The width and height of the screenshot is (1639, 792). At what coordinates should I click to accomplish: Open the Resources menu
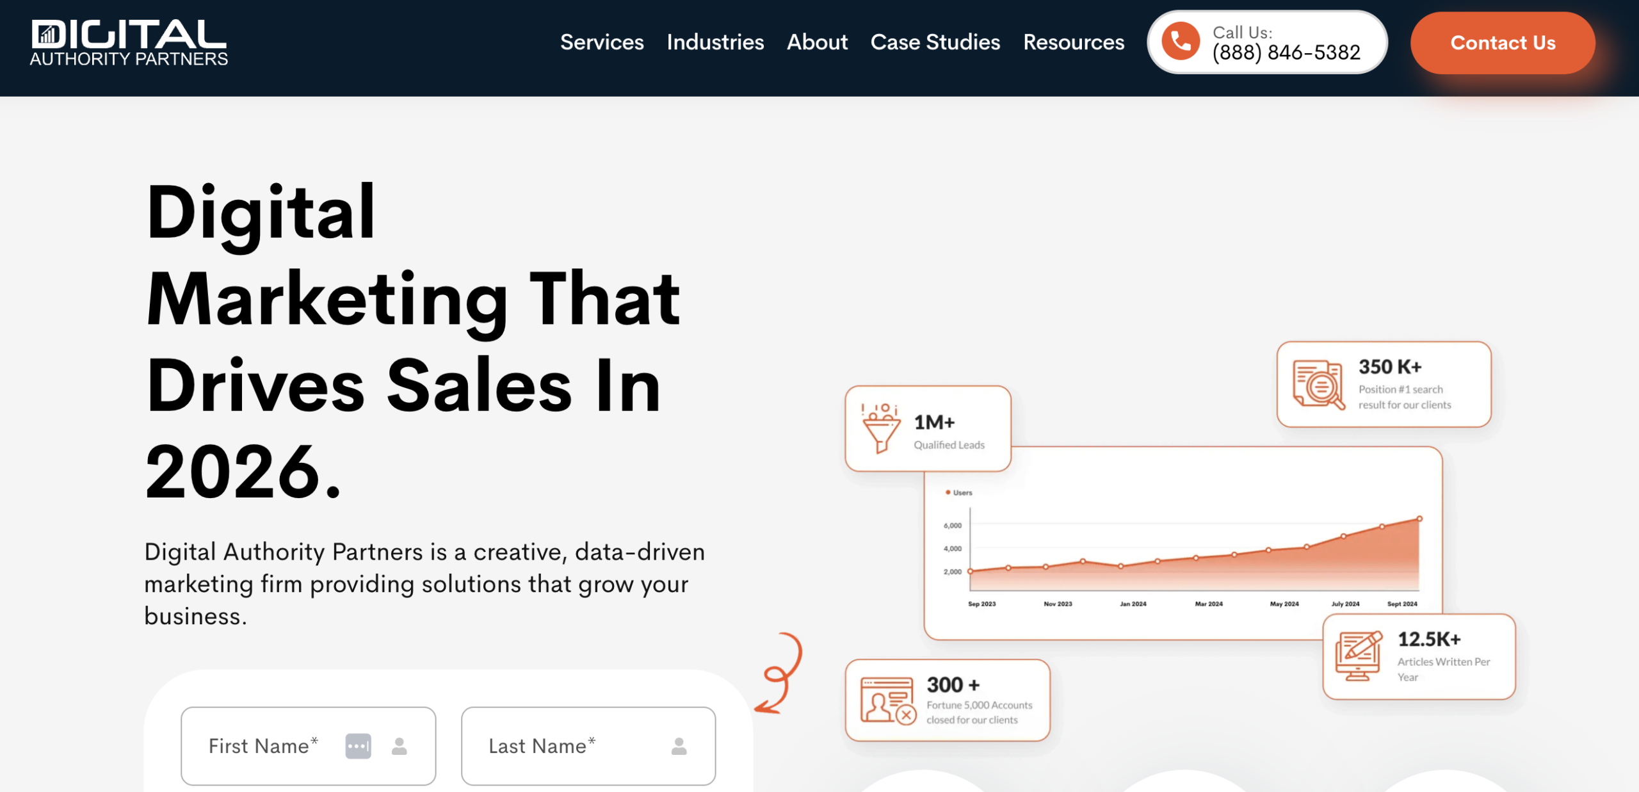(1073, 42)
